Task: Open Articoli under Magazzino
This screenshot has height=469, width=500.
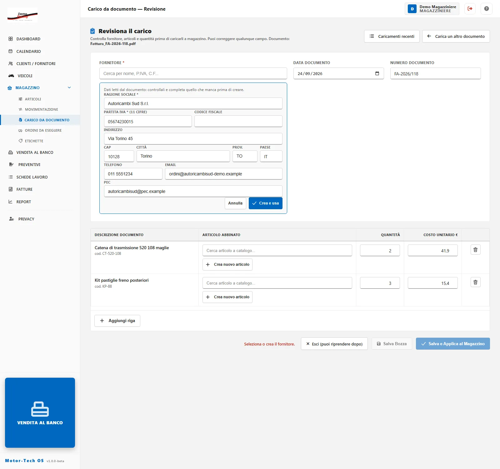Action: click(x=33, y=99)
